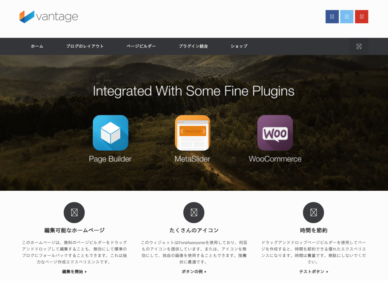Select プラグイン統合 menu item
The width and height of the screenshot is (388, 291).
(x=193, y=46)
